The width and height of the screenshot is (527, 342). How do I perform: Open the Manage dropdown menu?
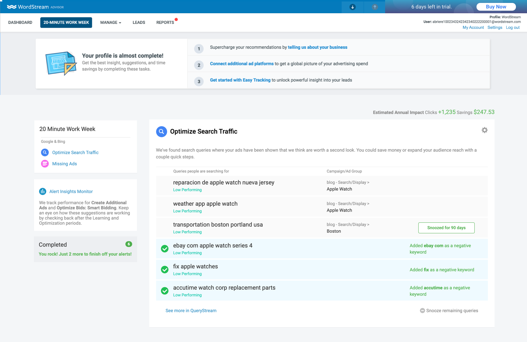(111, 22)
